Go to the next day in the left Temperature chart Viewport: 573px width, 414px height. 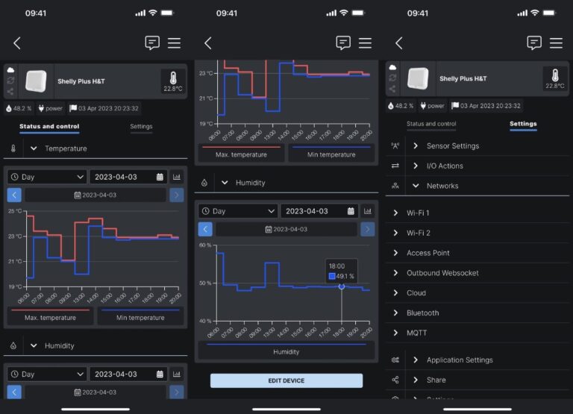177,195
